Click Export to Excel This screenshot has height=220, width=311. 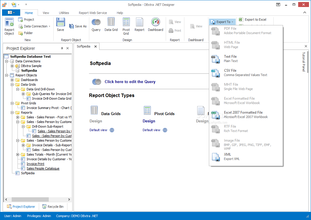(x=252, y=20)
